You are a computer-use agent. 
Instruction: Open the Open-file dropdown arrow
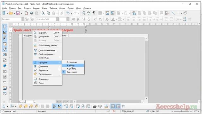[x=15, y=13]
